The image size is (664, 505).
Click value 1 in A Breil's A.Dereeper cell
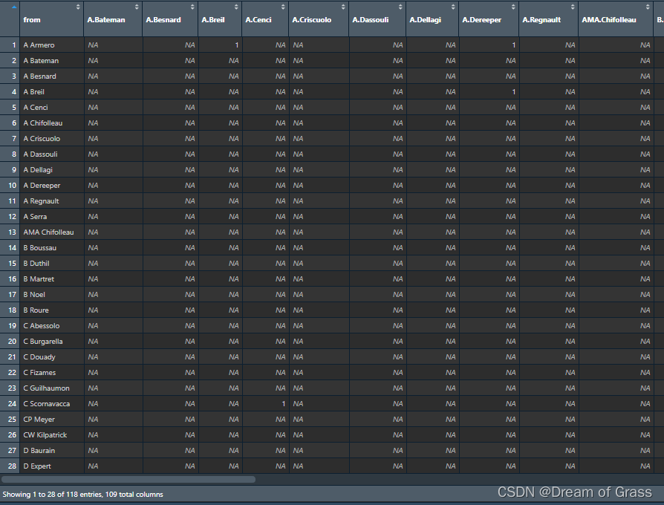coord(514,92)
